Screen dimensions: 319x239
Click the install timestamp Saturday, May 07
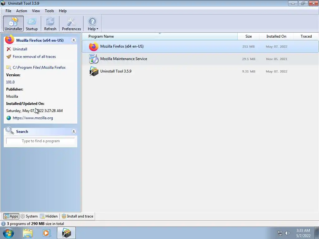(34, 111)
